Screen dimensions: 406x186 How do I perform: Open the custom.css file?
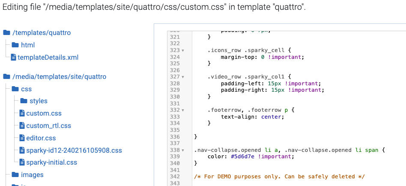[x=44, y=113]
